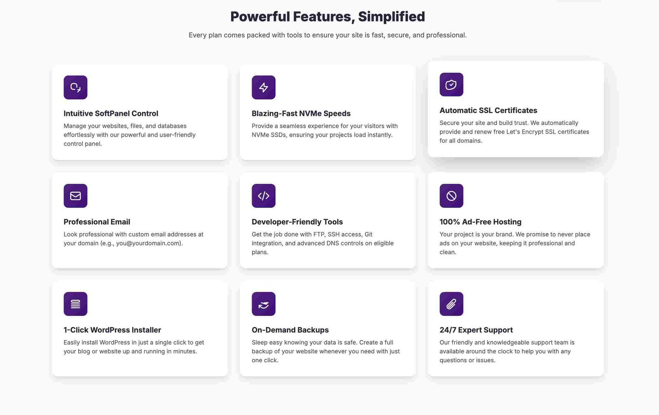Click the envelope Professional Email icon

(x=75, y=196)
